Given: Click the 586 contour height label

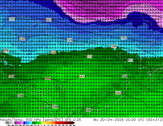Looking at the screenshot, I should [88, 110].
